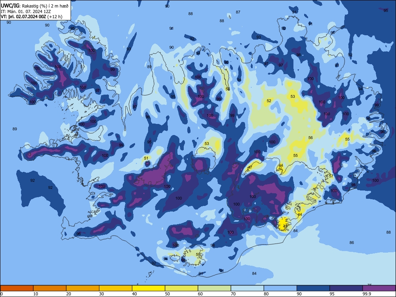Click the legend tick label '10'
396x297 pixels.
[x=36, y=294]
